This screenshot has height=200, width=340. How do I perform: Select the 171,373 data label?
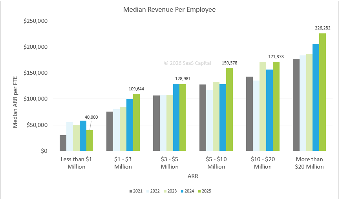[x=276, y=57]
